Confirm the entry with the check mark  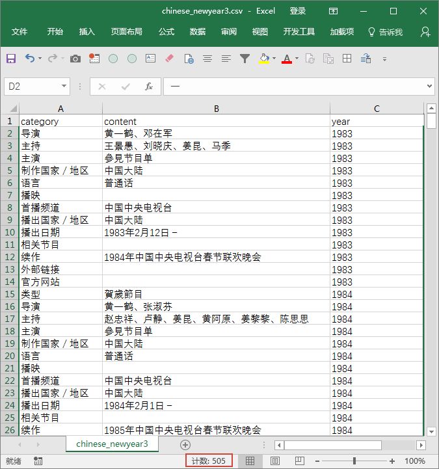[x=126, y=87]
